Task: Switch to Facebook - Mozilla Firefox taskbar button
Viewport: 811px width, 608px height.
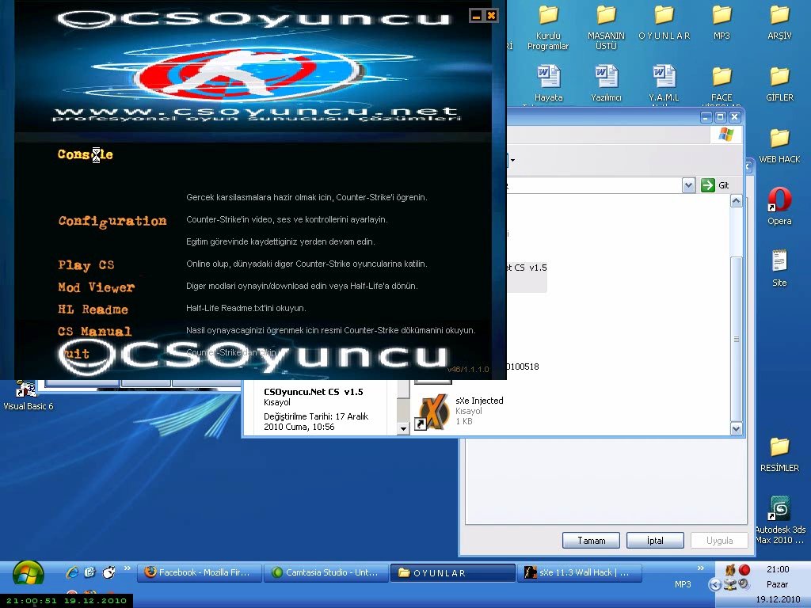Action: pyautogui.click(x=199, y=573)
